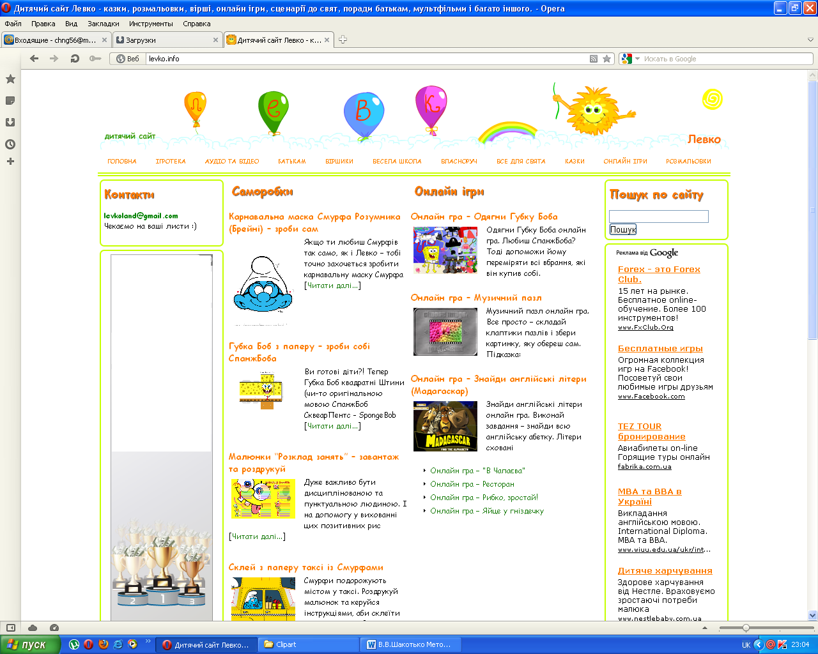
Task: Open the Notes panel icon in sidebar
Action: point(10,101)
